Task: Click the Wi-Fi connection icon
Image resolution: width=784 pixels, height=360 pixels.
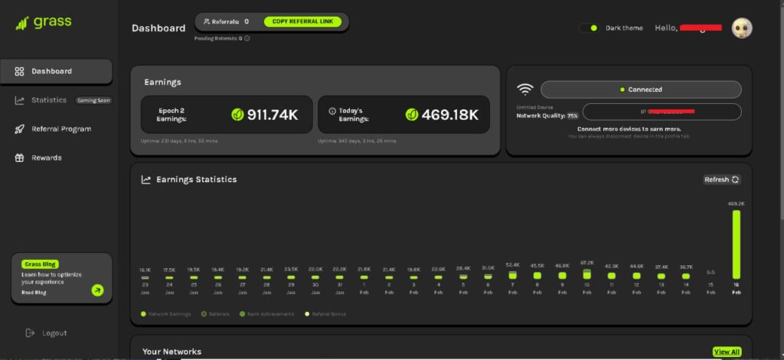Action: (525, 89)
